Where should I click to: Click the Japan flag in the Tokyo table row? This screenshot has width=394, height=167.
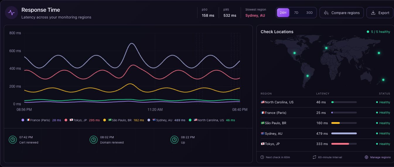pyautogui.click(x=263, y=144)
